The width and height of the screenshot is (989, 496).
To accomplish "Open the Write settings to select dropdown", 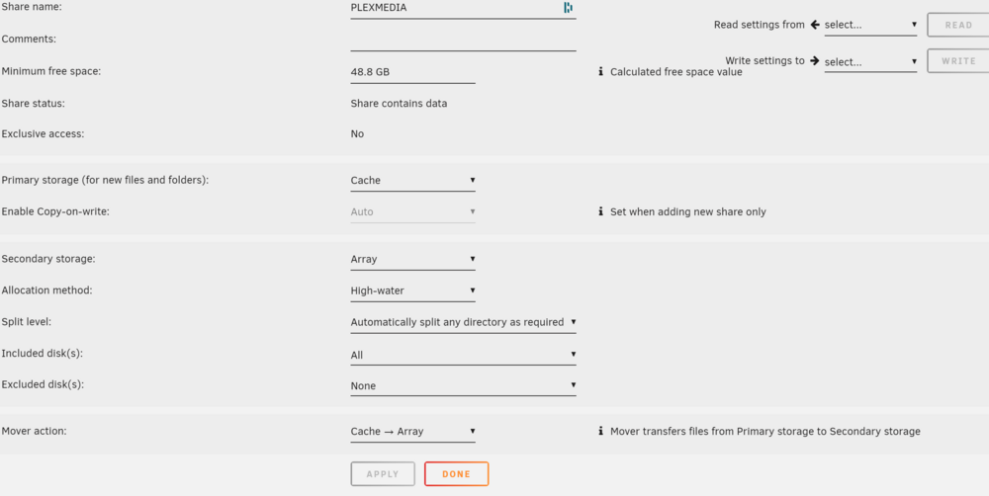I will click(x=870, y=62).
